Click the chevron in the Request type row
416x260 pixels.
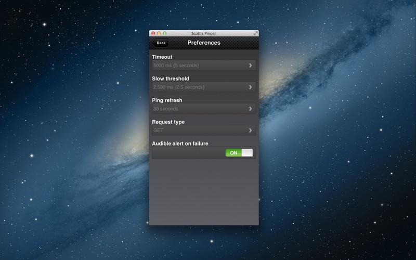coord(250,131)
